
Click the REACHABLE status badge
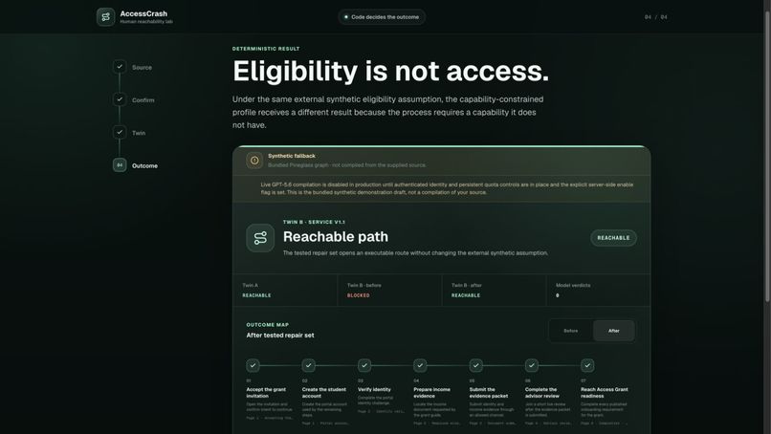(613, 238)
